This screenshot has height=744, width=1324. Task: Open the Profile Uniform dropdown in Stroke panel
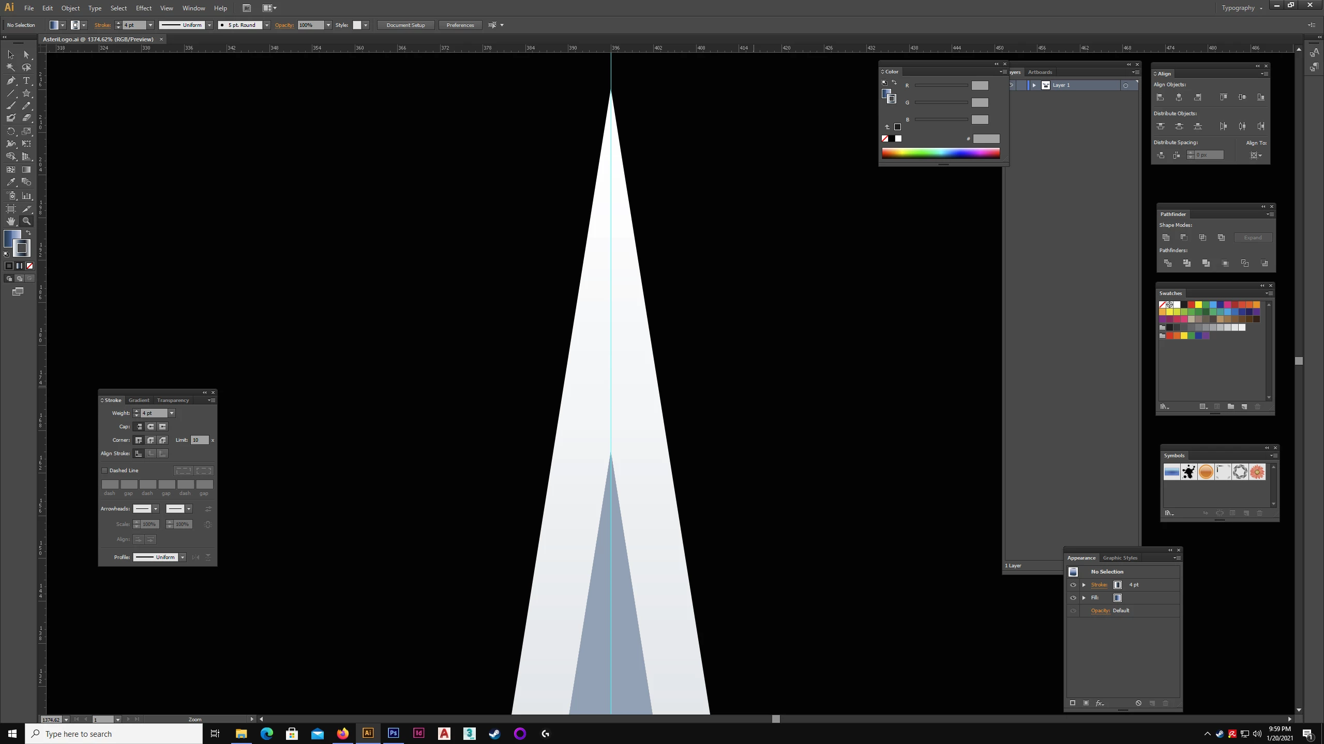(x=183, y=557)
